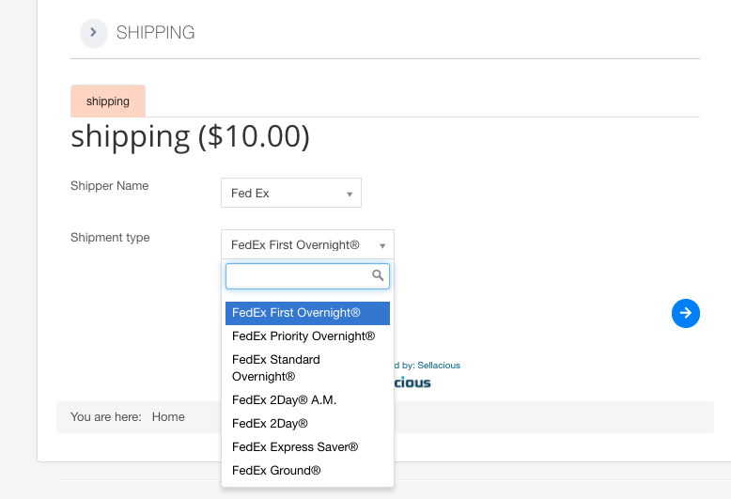The image size is (731, 499).
Task: Focus the shipment type search field
Action: (307, 276)
